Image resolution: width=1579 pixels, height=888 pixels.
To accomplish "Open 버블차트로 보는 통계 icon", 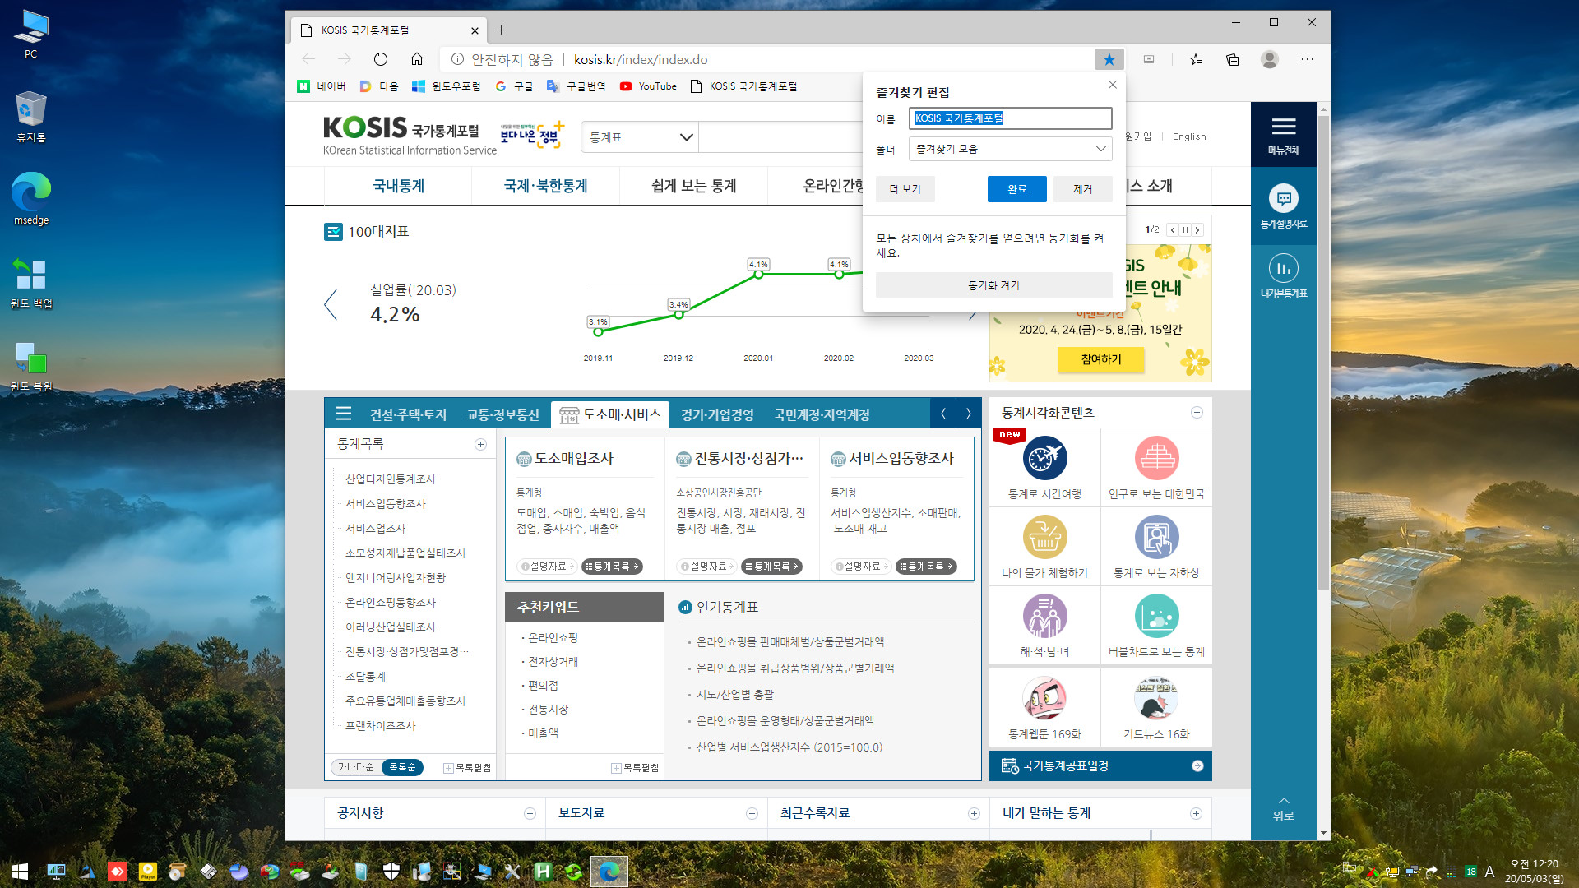I will 1156,617.
